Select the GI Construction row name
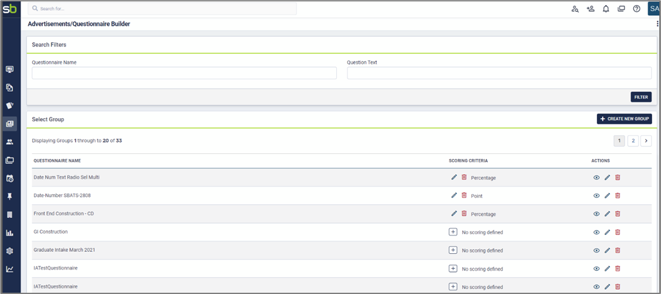661x294 pixels. coord(50,232)
